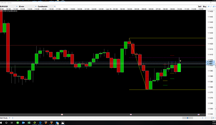Click the taskbar clock
The image size is (216, 125).
[x=214, y=123]
